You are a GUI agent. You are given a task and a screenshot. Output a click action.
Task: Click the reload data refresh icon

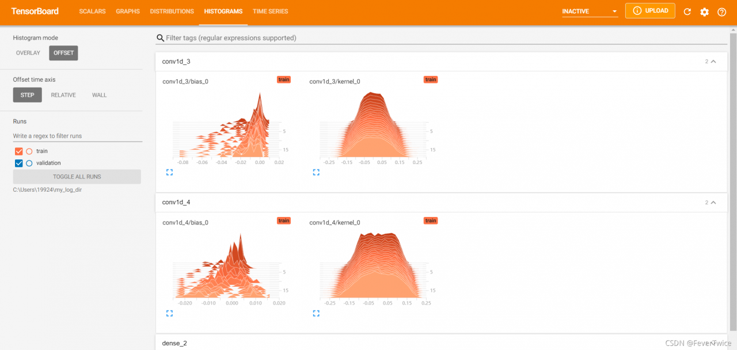[x=687, y=12]
